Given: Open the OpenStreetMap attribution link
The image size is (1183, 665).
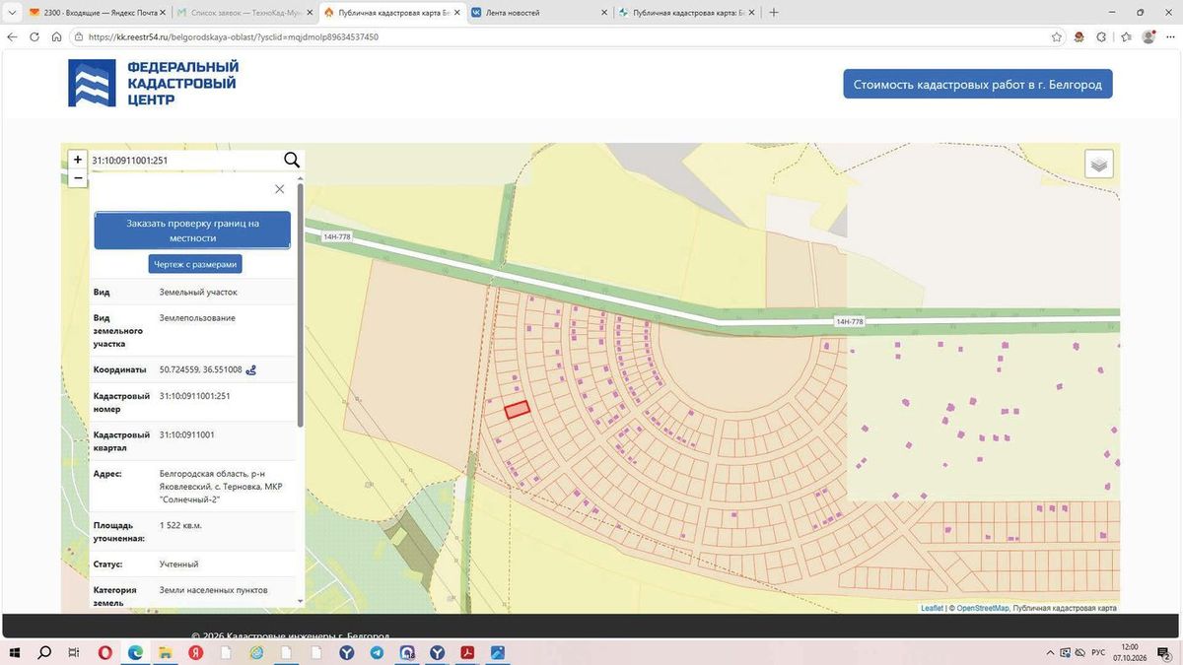Looking at the screenshot, I should point(982,608).
